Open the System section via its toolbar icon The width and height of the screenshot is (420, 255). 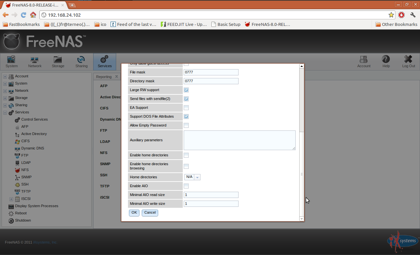11,62
